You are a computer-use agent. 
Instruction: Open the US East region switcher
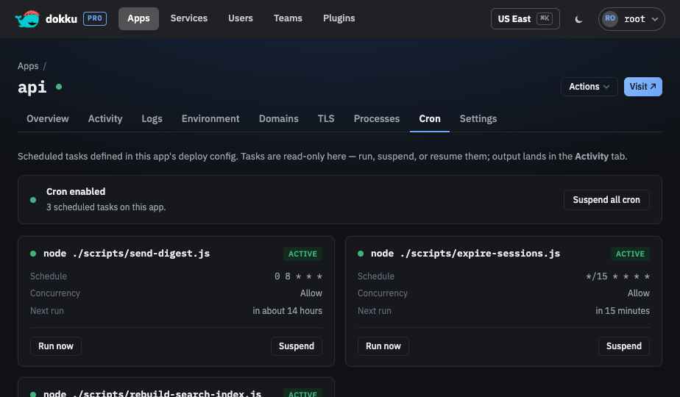[525, 18]
